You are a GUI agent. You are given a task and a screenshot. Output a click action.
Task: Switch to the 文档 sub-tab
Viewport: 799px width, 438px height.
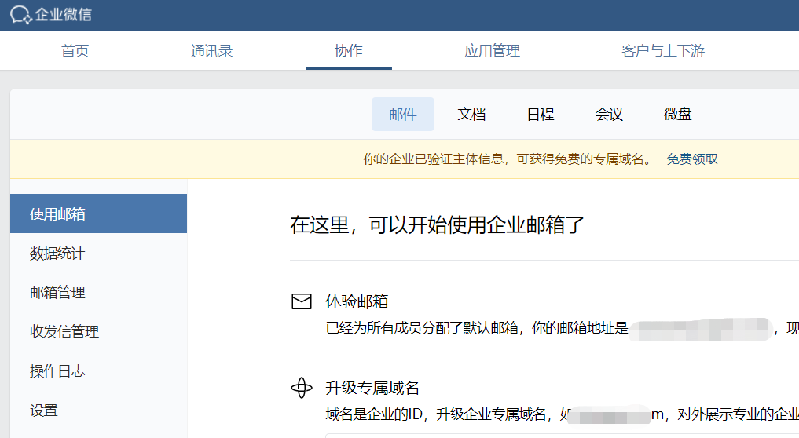[x=471, y=115]
